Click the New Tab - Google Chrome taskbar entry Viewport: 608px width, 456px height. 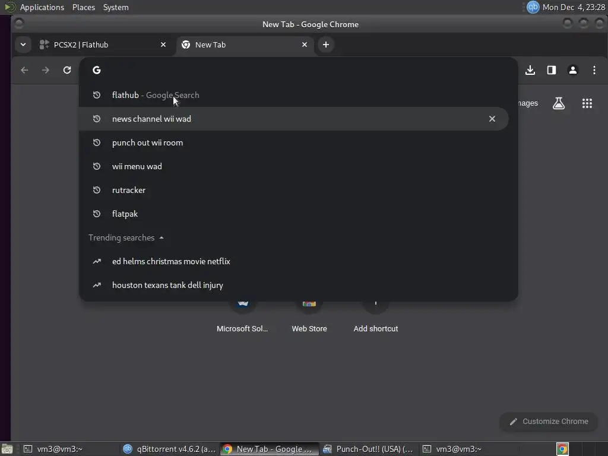270,449
